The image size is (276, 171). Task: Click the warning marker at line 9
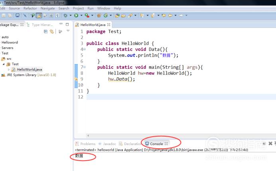[x=76, y=79]
